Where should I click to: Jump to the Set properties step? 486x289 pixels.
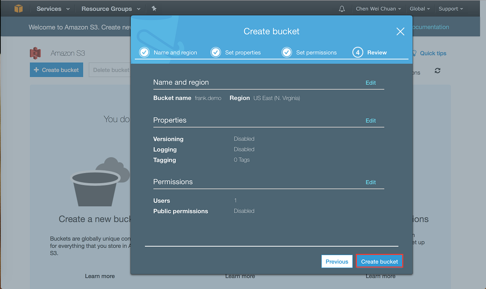point(236,52)
